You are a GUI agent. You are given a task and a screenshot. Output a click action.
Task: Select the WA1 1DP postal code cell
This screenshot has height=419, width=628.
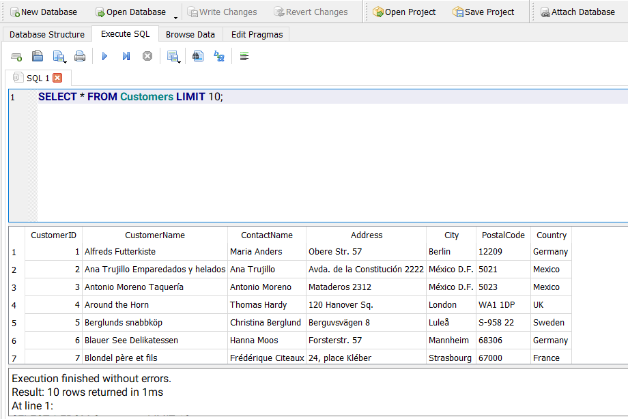click(x=504, y=305)
